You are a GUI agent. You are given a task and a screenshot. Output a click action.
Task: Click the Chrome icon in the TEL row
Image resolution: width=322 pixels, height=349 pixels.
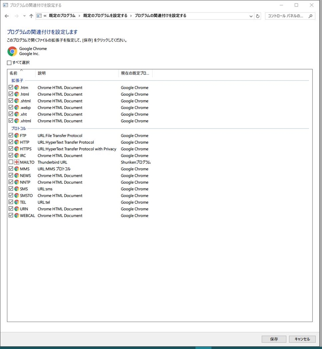point(17,202)
